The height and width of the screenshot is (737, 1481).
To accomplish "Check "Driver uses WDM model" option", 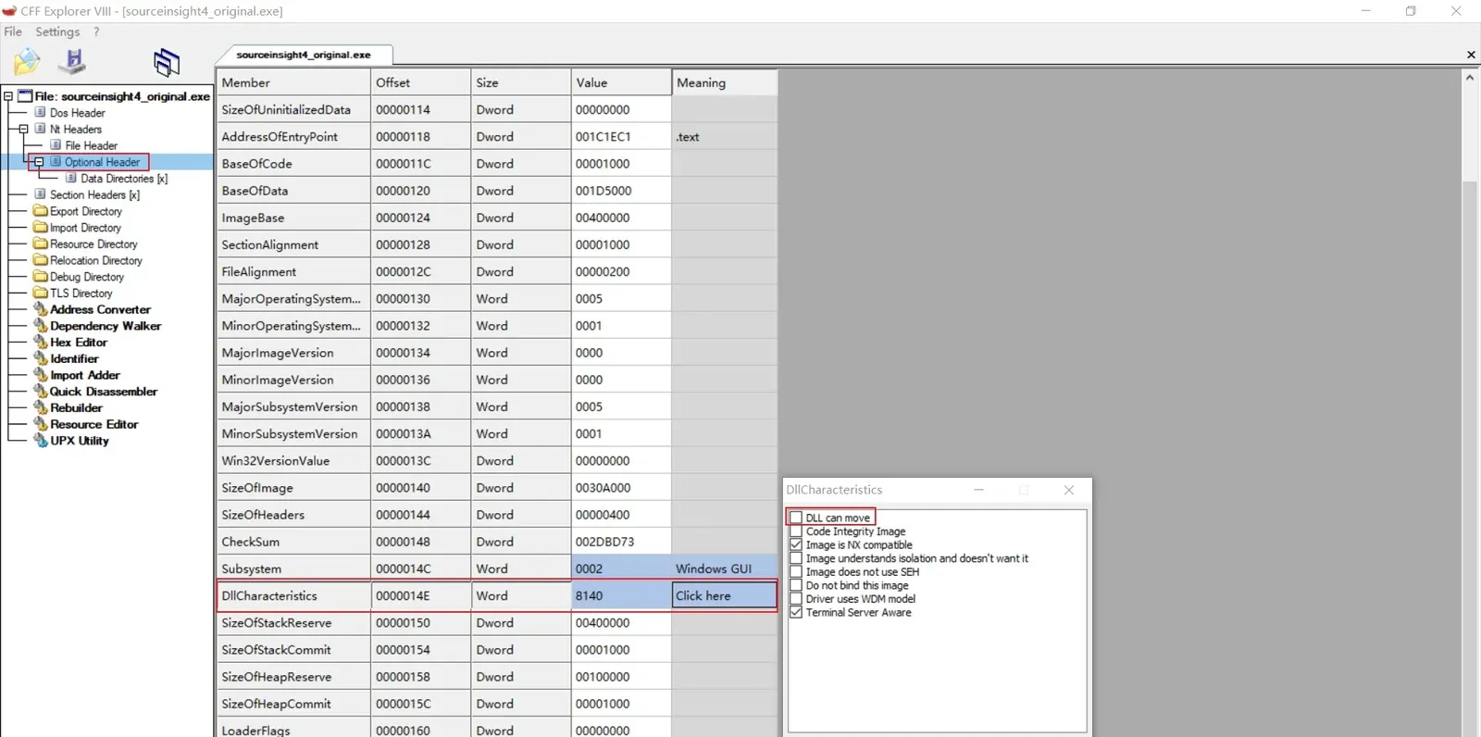I will coord(796,598).
